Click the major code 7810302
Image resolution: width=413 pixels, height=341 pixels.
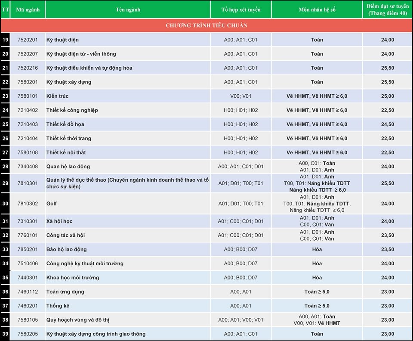click(x=28, y=204)
